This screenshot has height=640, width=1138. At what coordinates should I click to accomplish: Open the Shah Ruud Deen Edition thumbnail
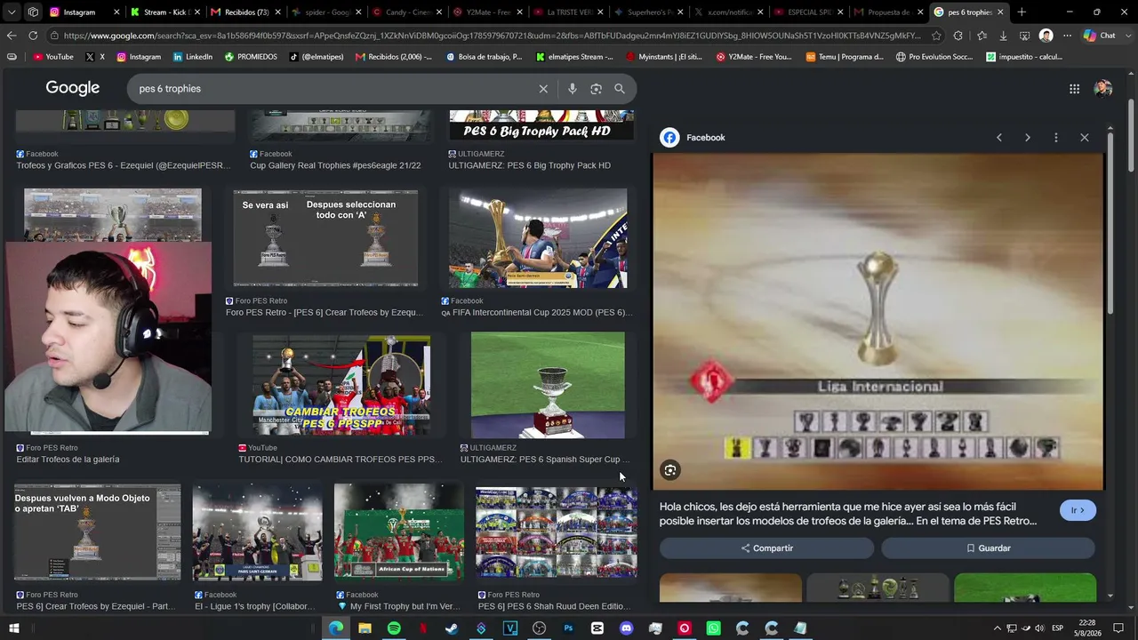click(557, 532)
